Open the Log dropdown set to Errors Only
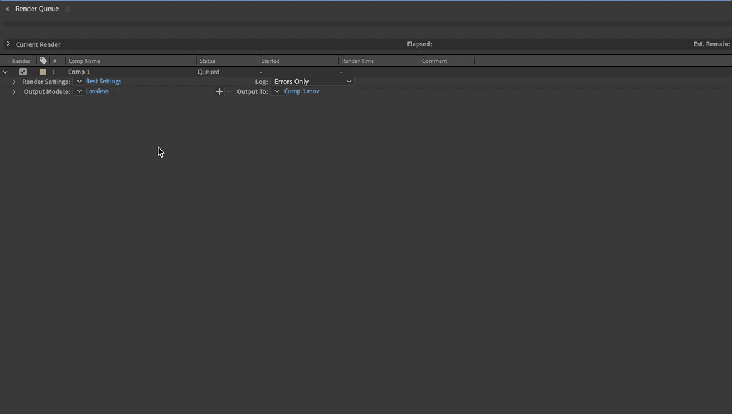This screenshot has height=414, width=732. pyautogui.click(x=312, y=81)
